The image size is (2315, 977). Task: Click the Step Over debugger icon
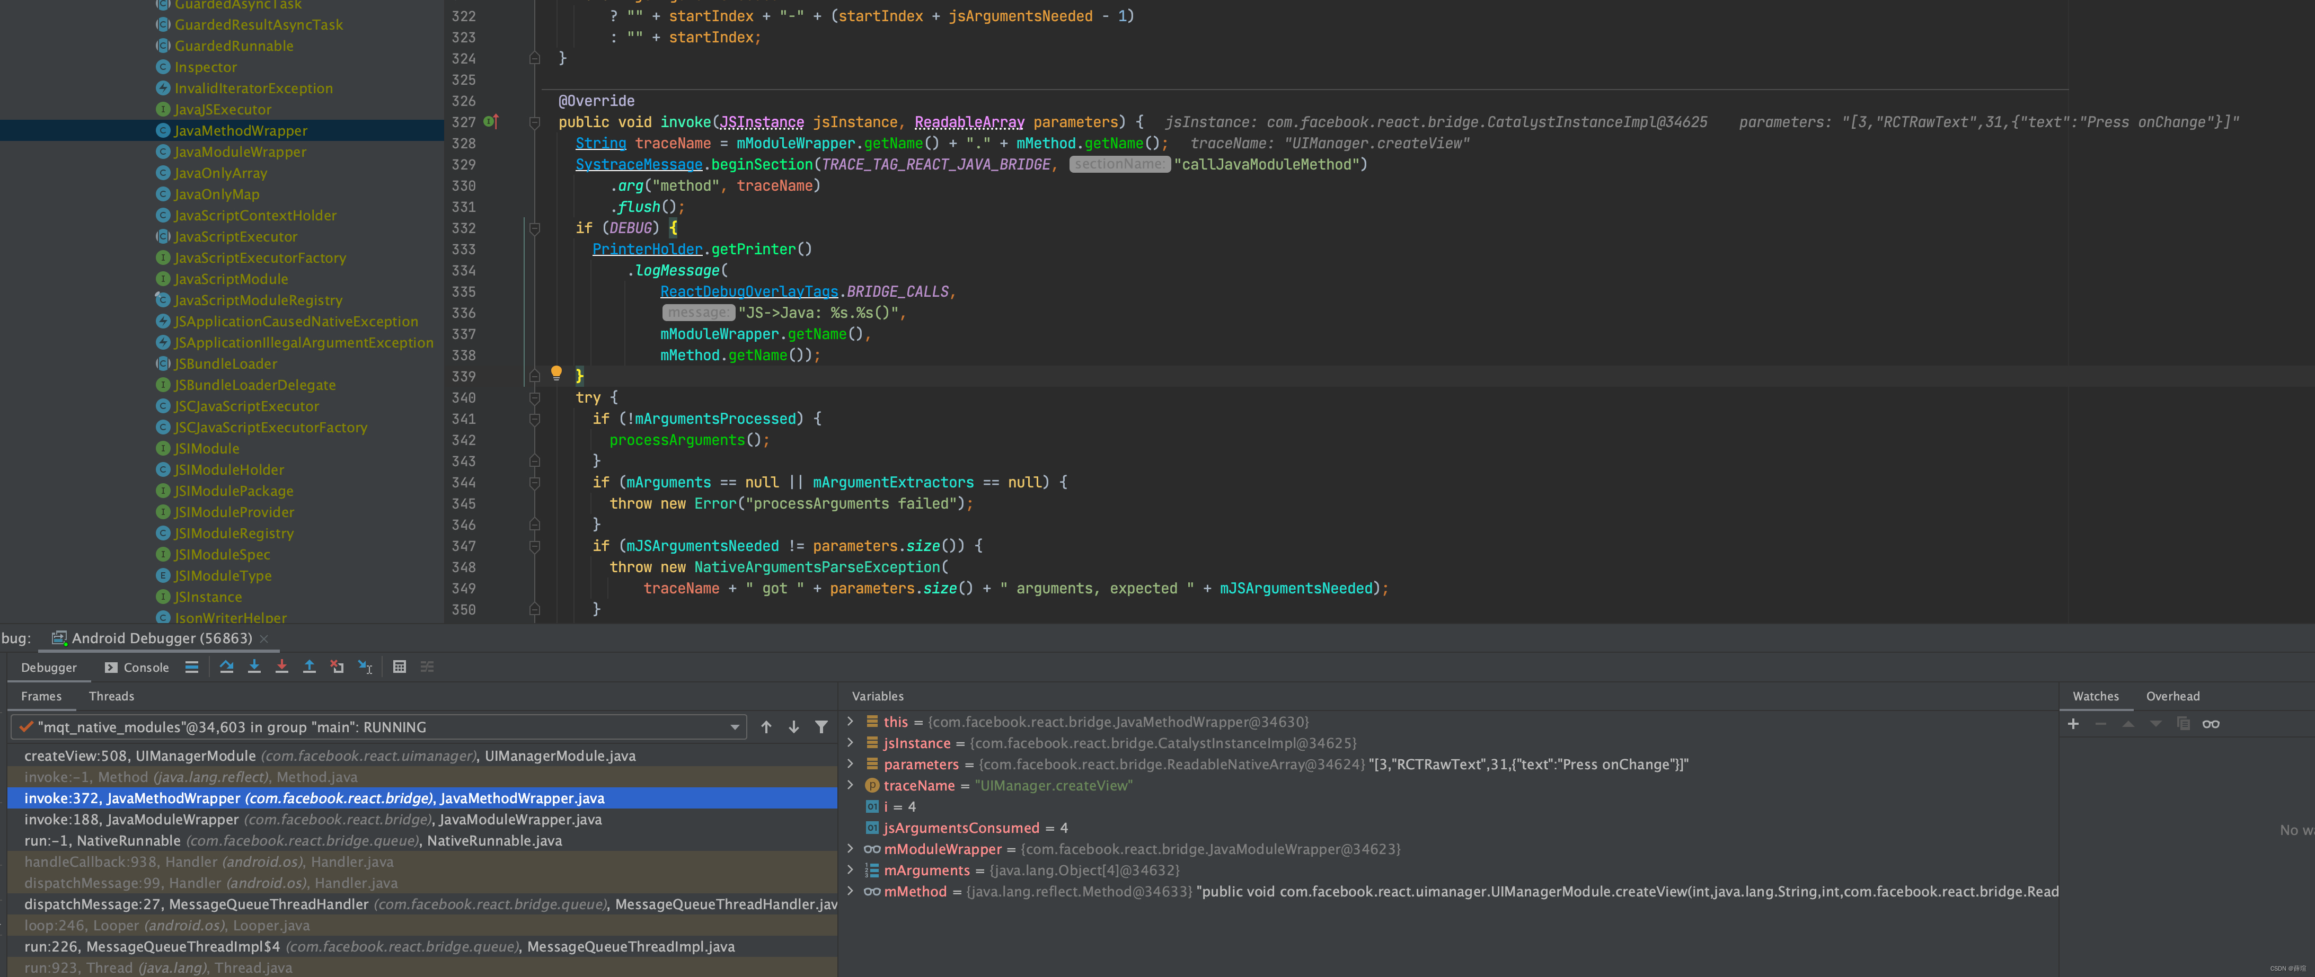[x=226, y=666]
